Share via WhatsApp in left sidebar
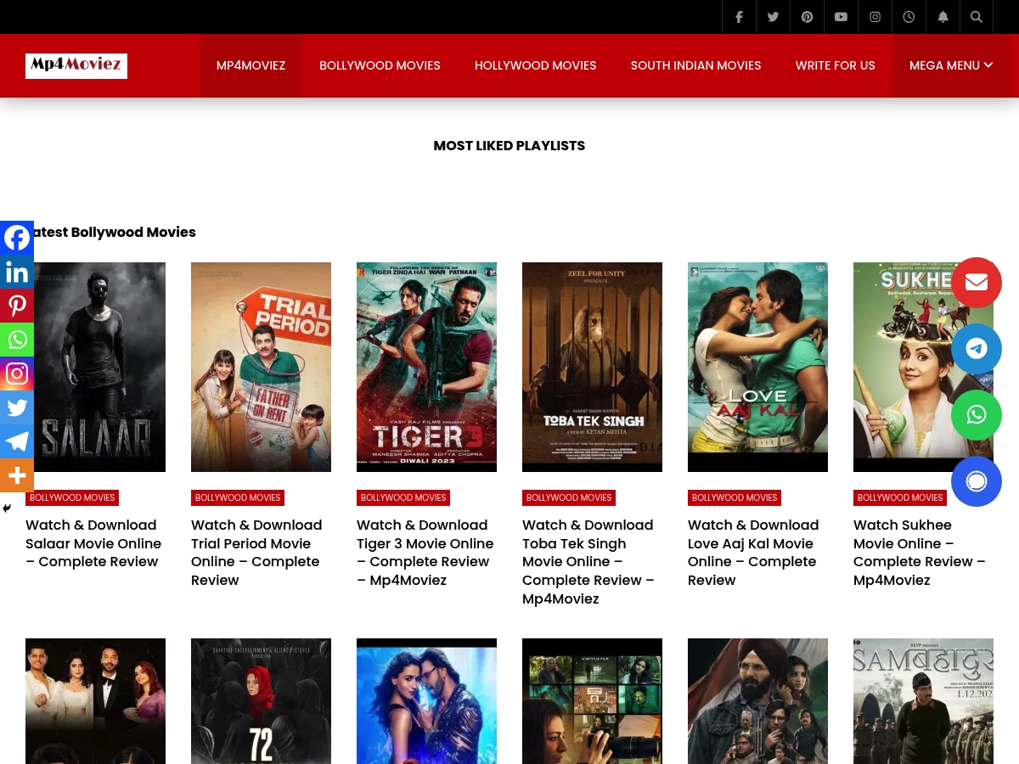Image resolution: width=1019 pixels, height=764 pixels. pos(17,340)
